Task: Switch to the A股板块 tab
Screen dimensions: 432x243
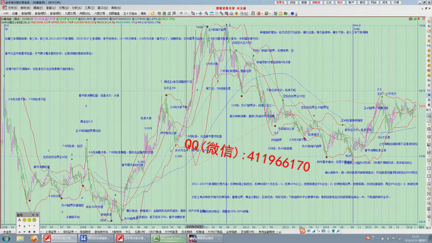Action: [117, 231]
